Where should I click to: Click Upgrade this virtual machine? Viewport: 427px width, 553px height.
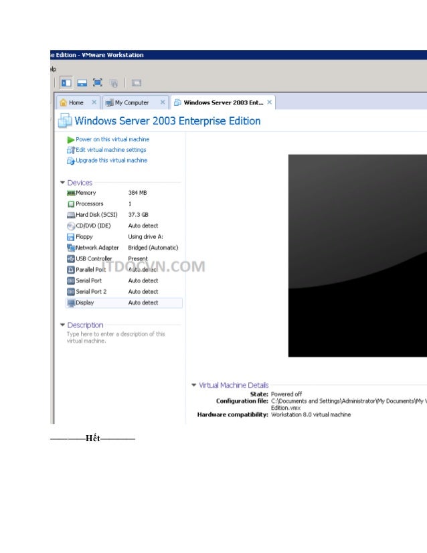[111, 161]
